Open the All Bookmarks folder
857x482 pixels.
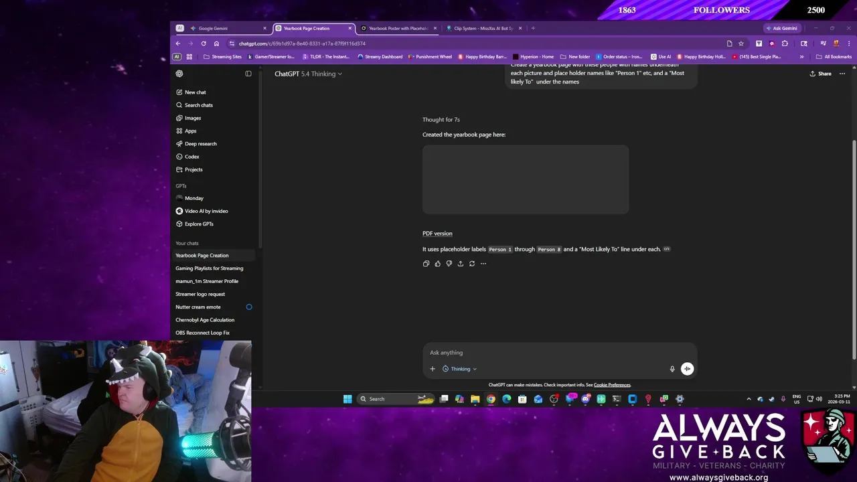tap(834, 57)
